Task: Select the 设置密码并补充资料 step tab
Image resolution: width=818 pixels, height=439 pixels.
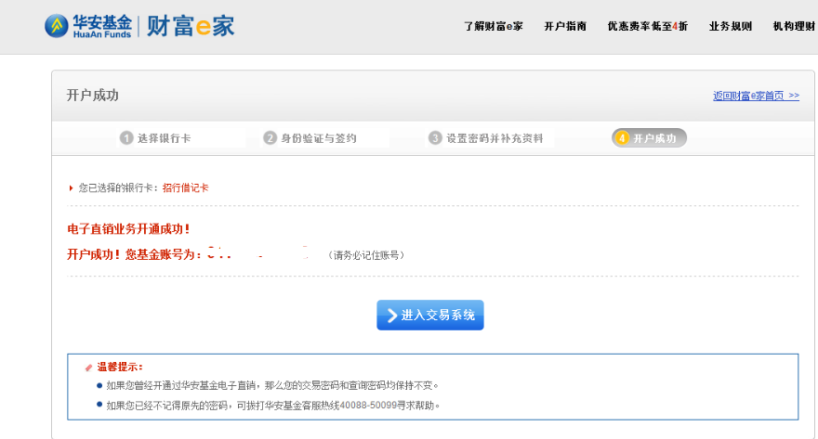Action: coord(494,138)
